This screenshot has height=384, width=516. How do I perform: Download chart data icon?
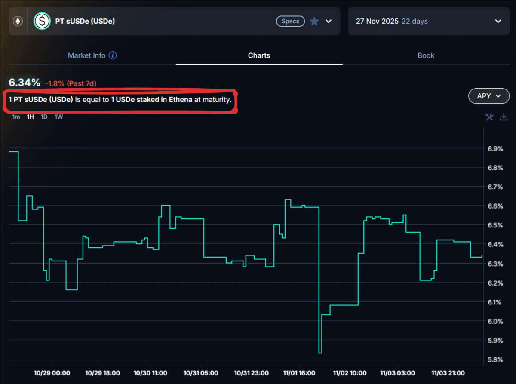pyautogui.click(x=504, y=117)
